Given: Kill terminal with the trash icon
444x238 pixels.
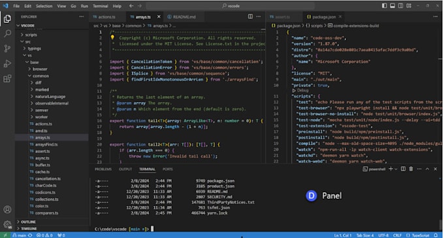Looking at the screenshot, I should 411,169.
